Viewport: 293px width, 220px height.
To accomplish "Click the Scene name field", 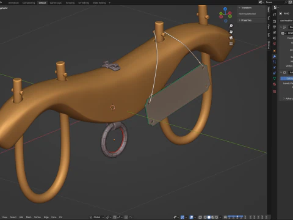I will point(275,2).
